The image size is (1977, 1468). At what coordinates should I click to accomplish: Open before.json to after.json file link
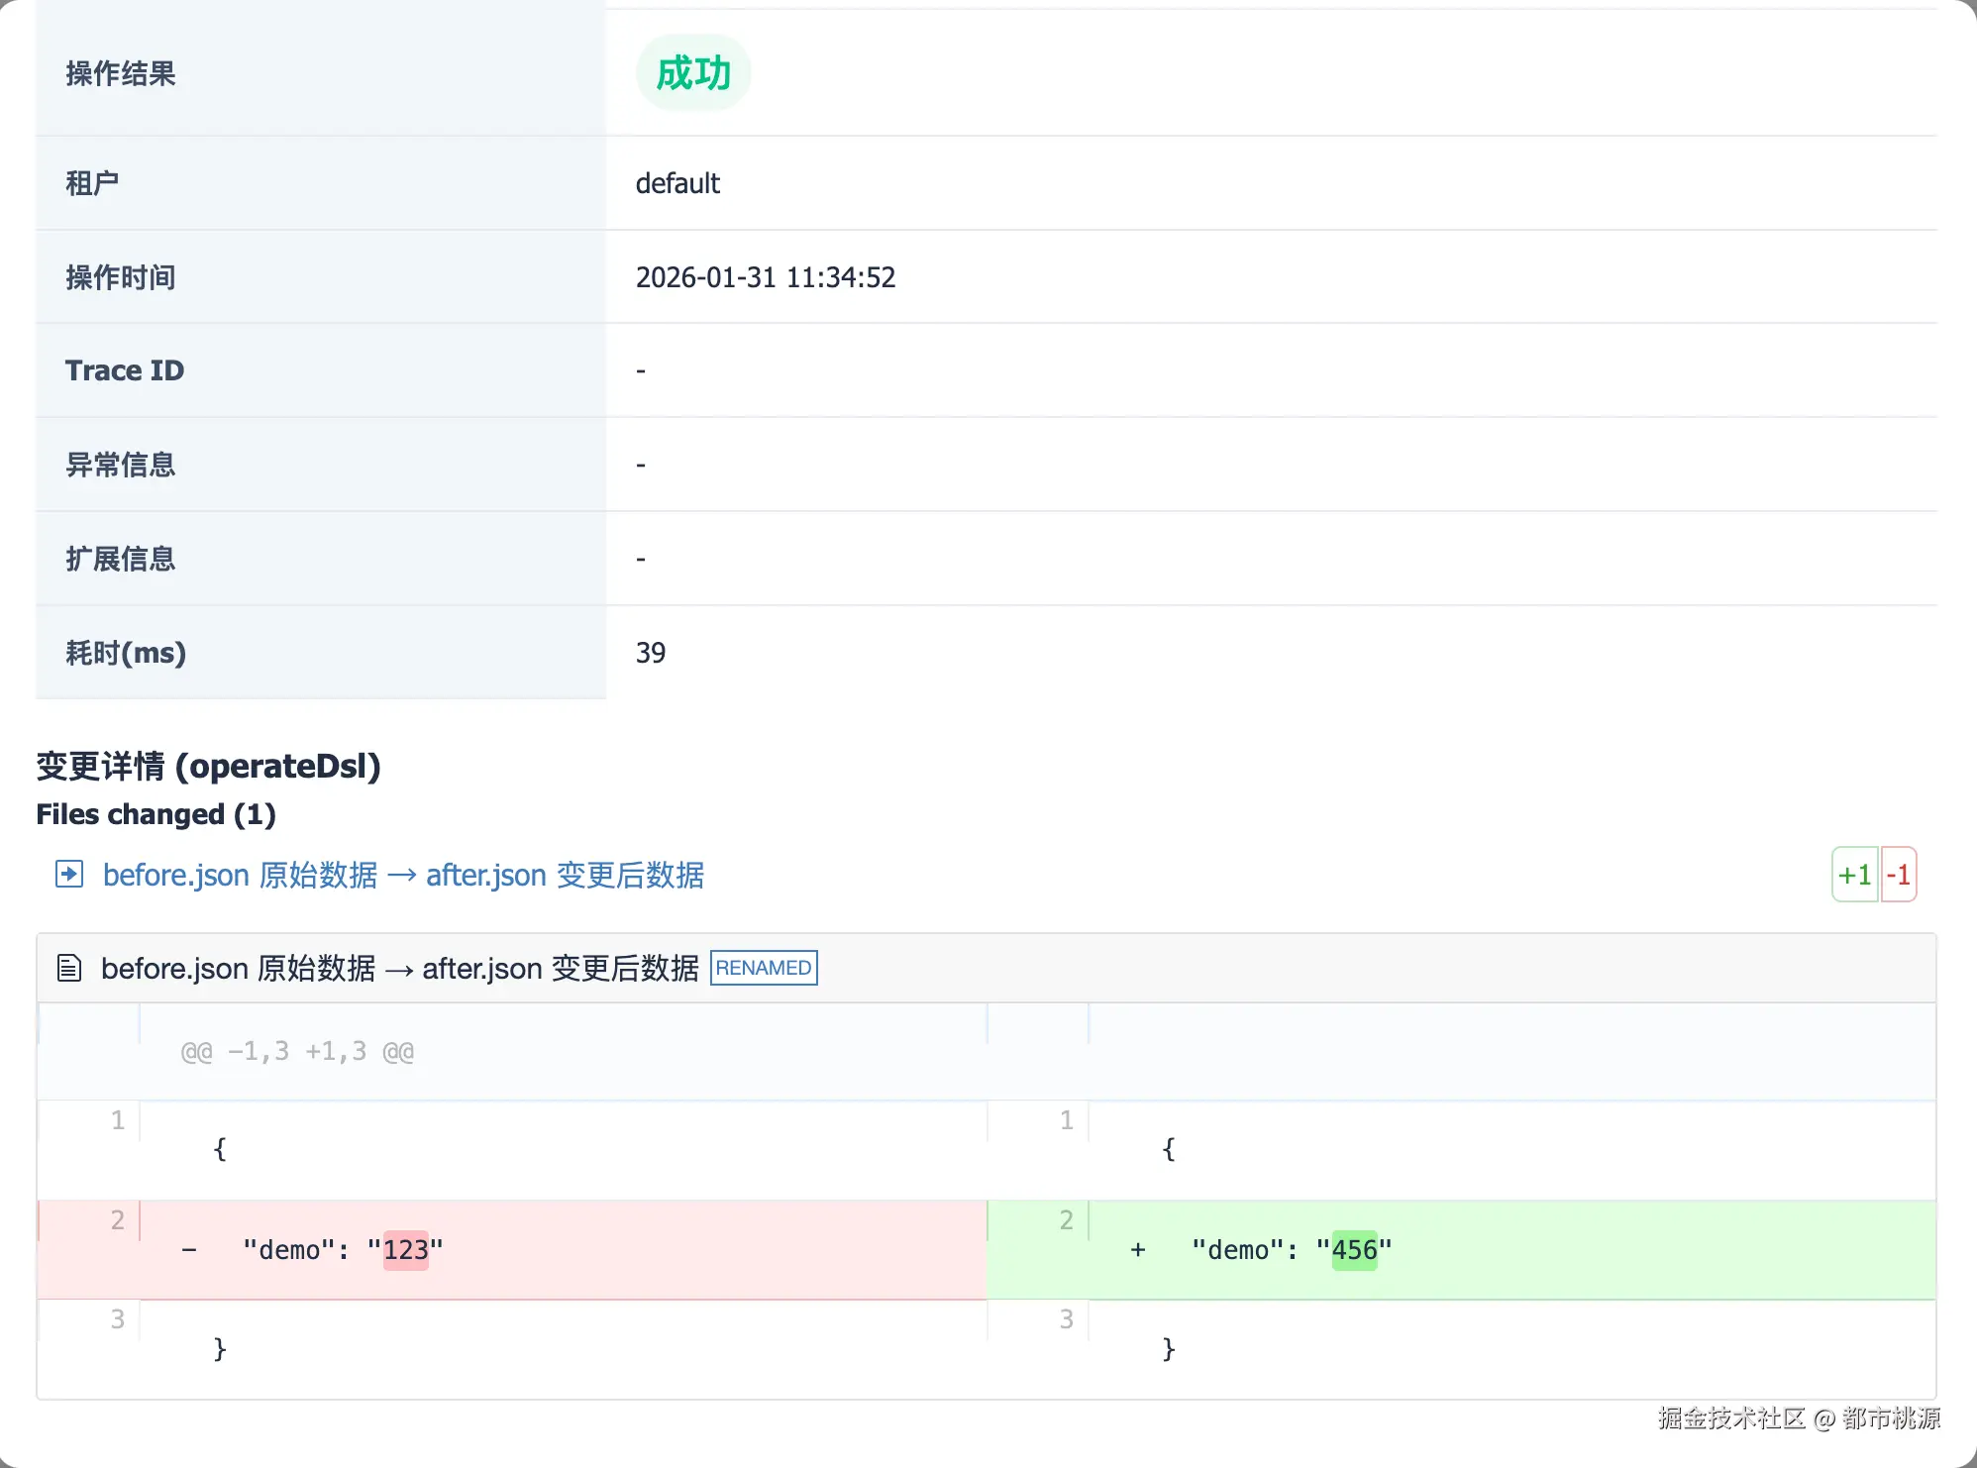(x=403, y=875)
